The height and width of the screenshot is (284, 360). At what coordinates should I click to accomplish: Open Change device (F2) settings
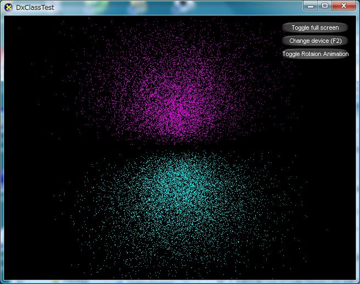click(x=315, y=41)
